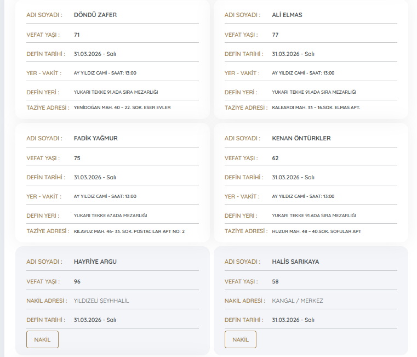417x357 pixels.
Task: Click Kenan Öntürkler's Ay Yıldız Cami time
Action: 303,196
